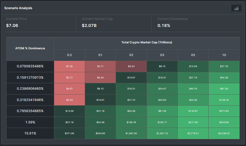
Task: Select the $21.75 price cell
Action: pyautogui.click(x=131, y=100)
